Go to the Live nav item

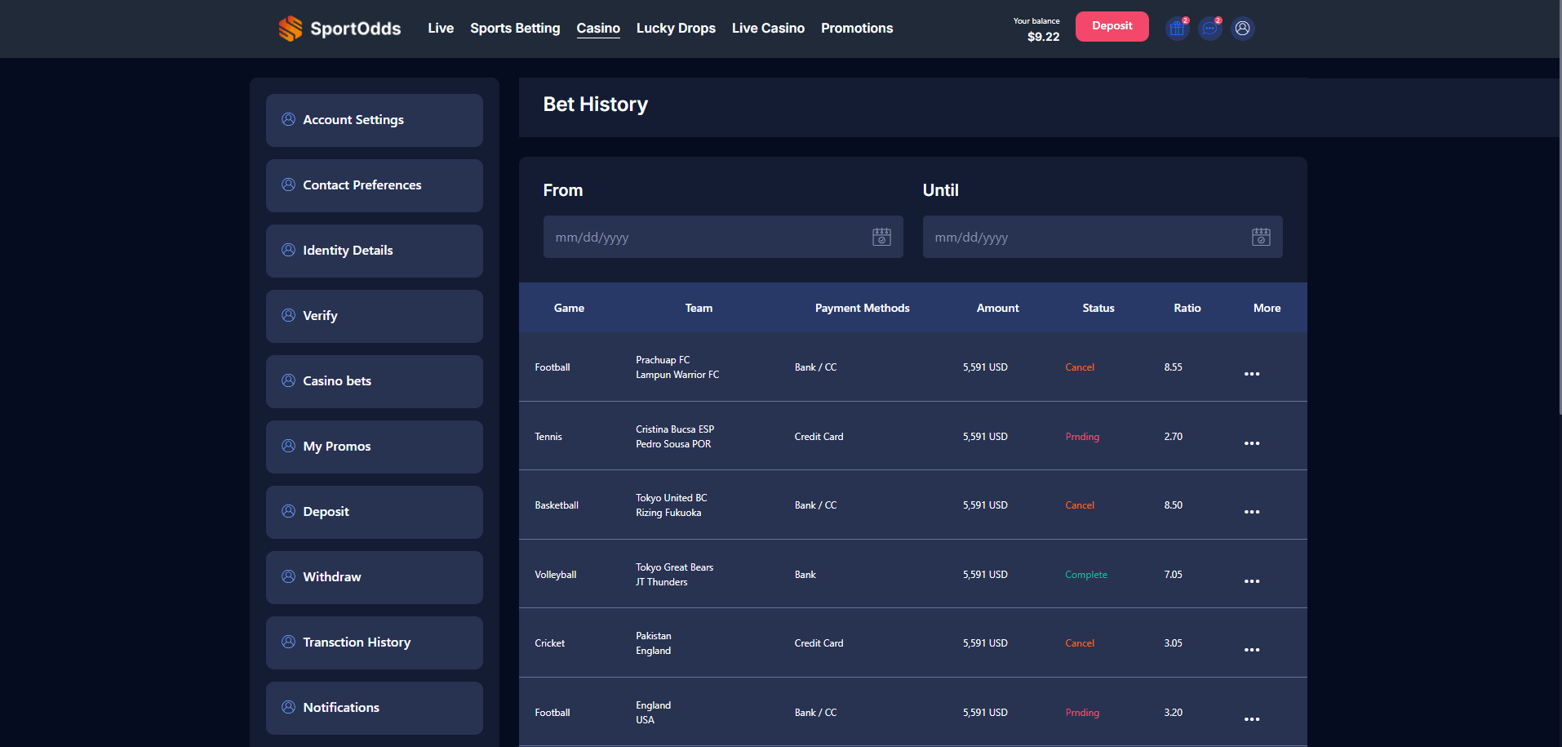(x=441, y=28)
